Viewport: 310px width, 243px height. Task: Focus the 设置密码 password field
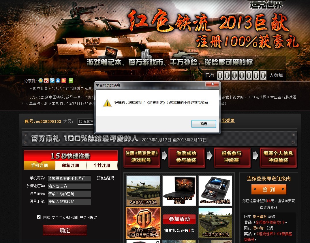69,194
